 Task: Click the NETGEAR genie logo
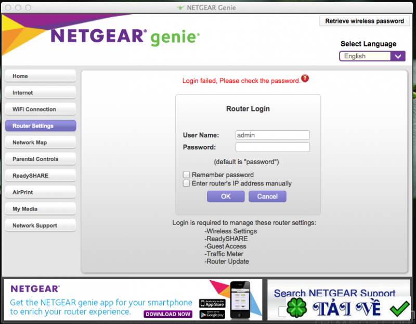tap(125, 37)
